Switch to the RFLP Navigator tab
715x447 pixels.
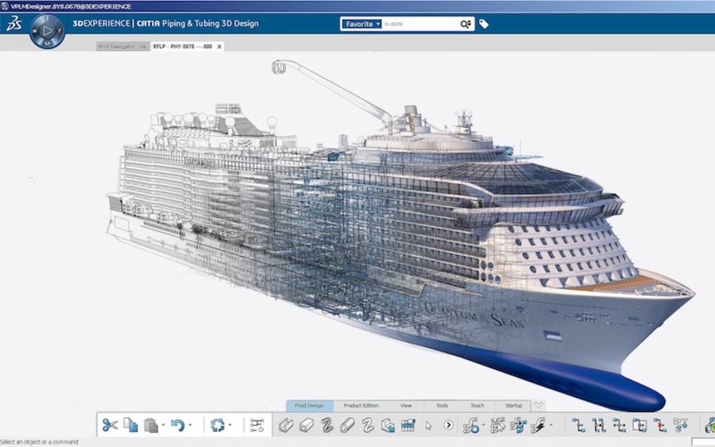(x=122, y=47)
